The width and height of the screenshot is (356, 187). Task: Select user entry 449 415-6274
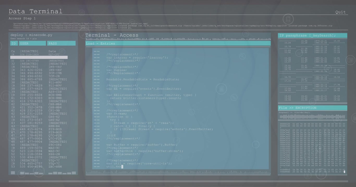tap(31, 129)
